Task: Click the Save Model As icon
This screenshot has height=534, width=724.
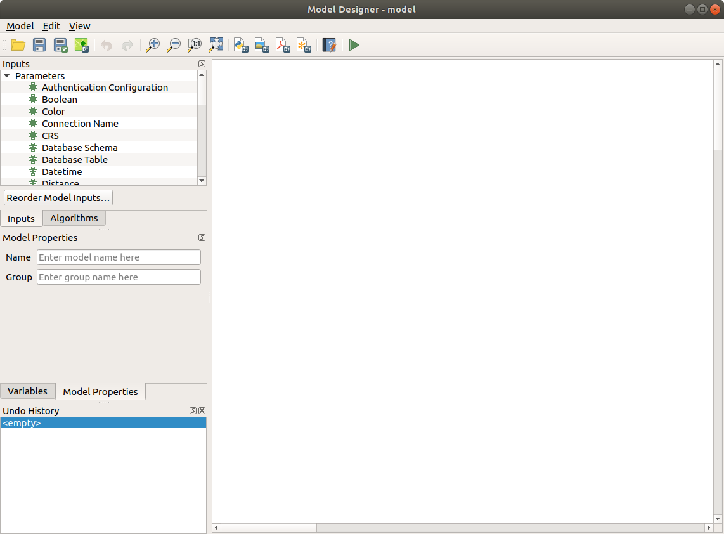Action: coord(60,45)
